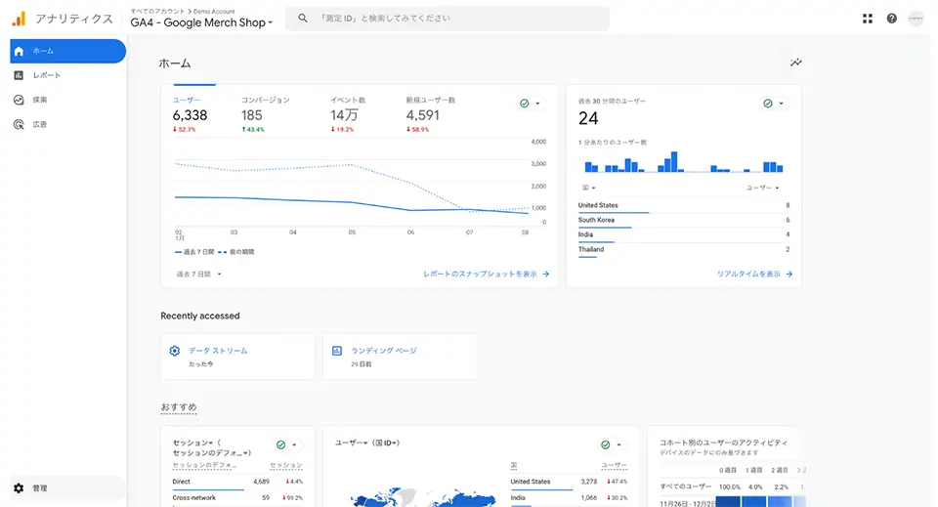The height and width of the screenshot is (507, 938).
Task: Click the reports chart icon in sidebar
Action: (19, 75)
